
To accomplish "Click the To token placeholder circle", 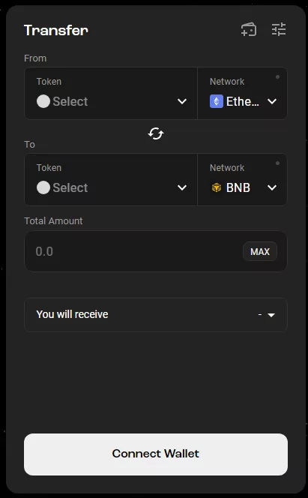I will point(43,187).
